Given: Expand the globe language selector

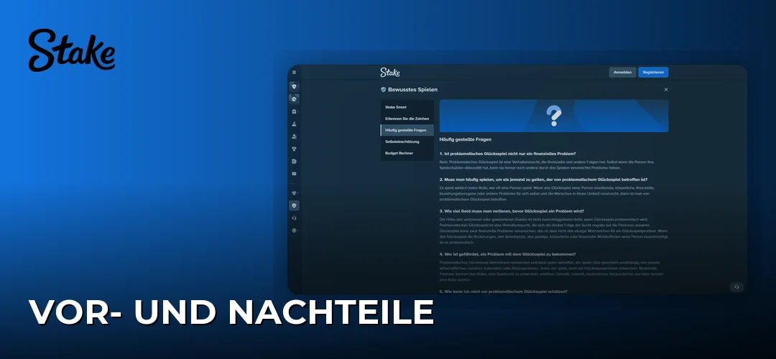Looking at the screenshot, I should coord(294,230).
